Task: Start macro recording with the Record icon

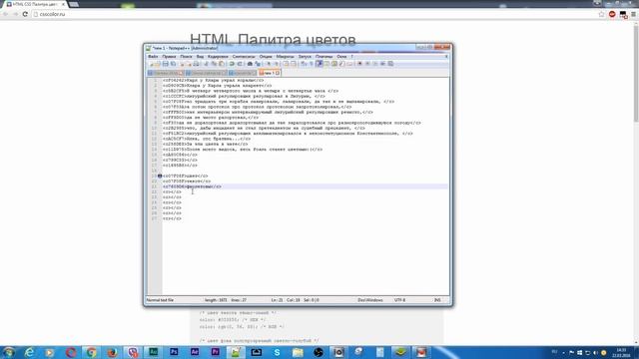Action: click(359, 64)
